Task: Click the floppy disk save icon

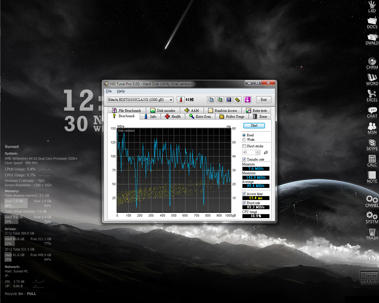Action: (229, 100)
